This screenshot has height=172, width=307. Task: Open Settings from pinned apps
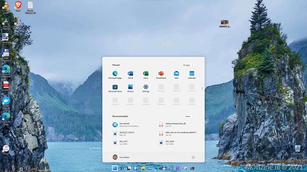(146, 87)
